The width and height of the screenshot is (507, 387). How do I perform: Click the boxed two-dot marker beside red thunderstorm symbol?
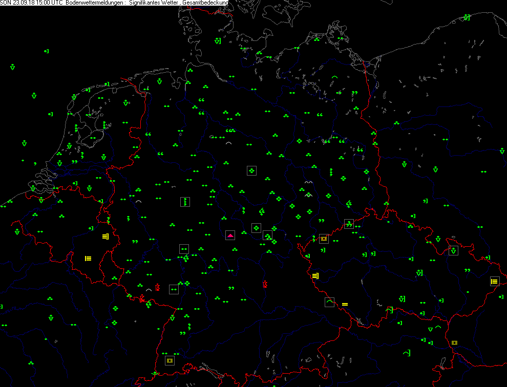(x=174, y=289)
